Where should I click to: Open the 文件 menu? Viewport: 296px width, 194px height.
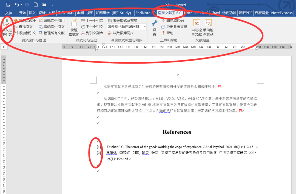click(8, 13)
